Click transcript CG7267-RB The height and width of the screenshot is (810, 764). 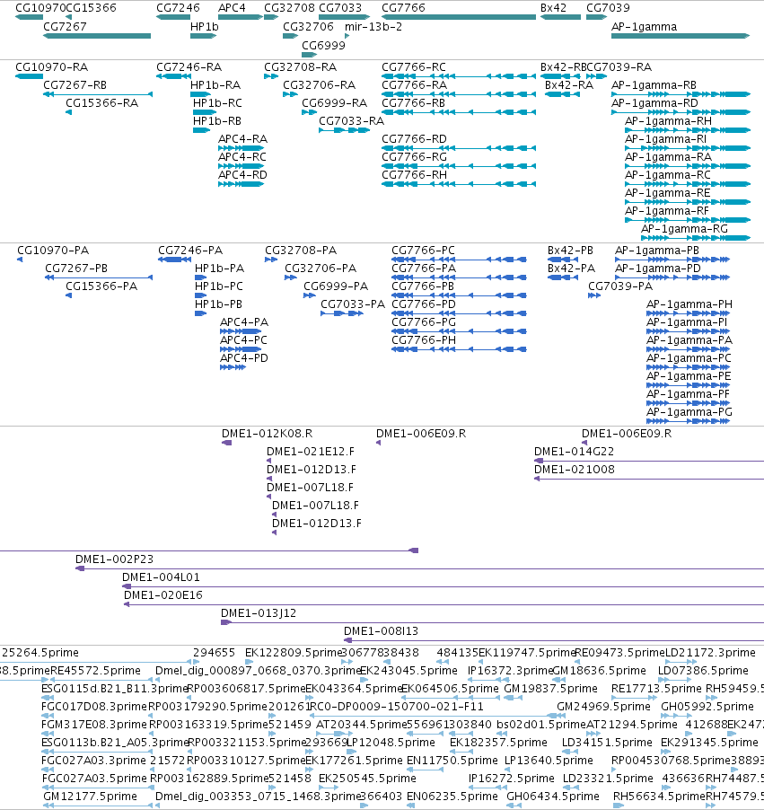point(75,85)
